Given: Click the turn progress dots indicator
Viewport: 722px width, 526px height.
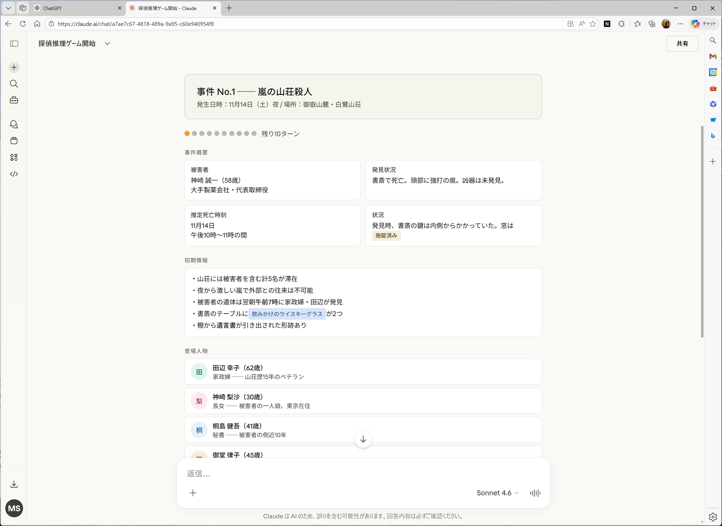Looking at the screenshot, I should (x=220, y=133).
